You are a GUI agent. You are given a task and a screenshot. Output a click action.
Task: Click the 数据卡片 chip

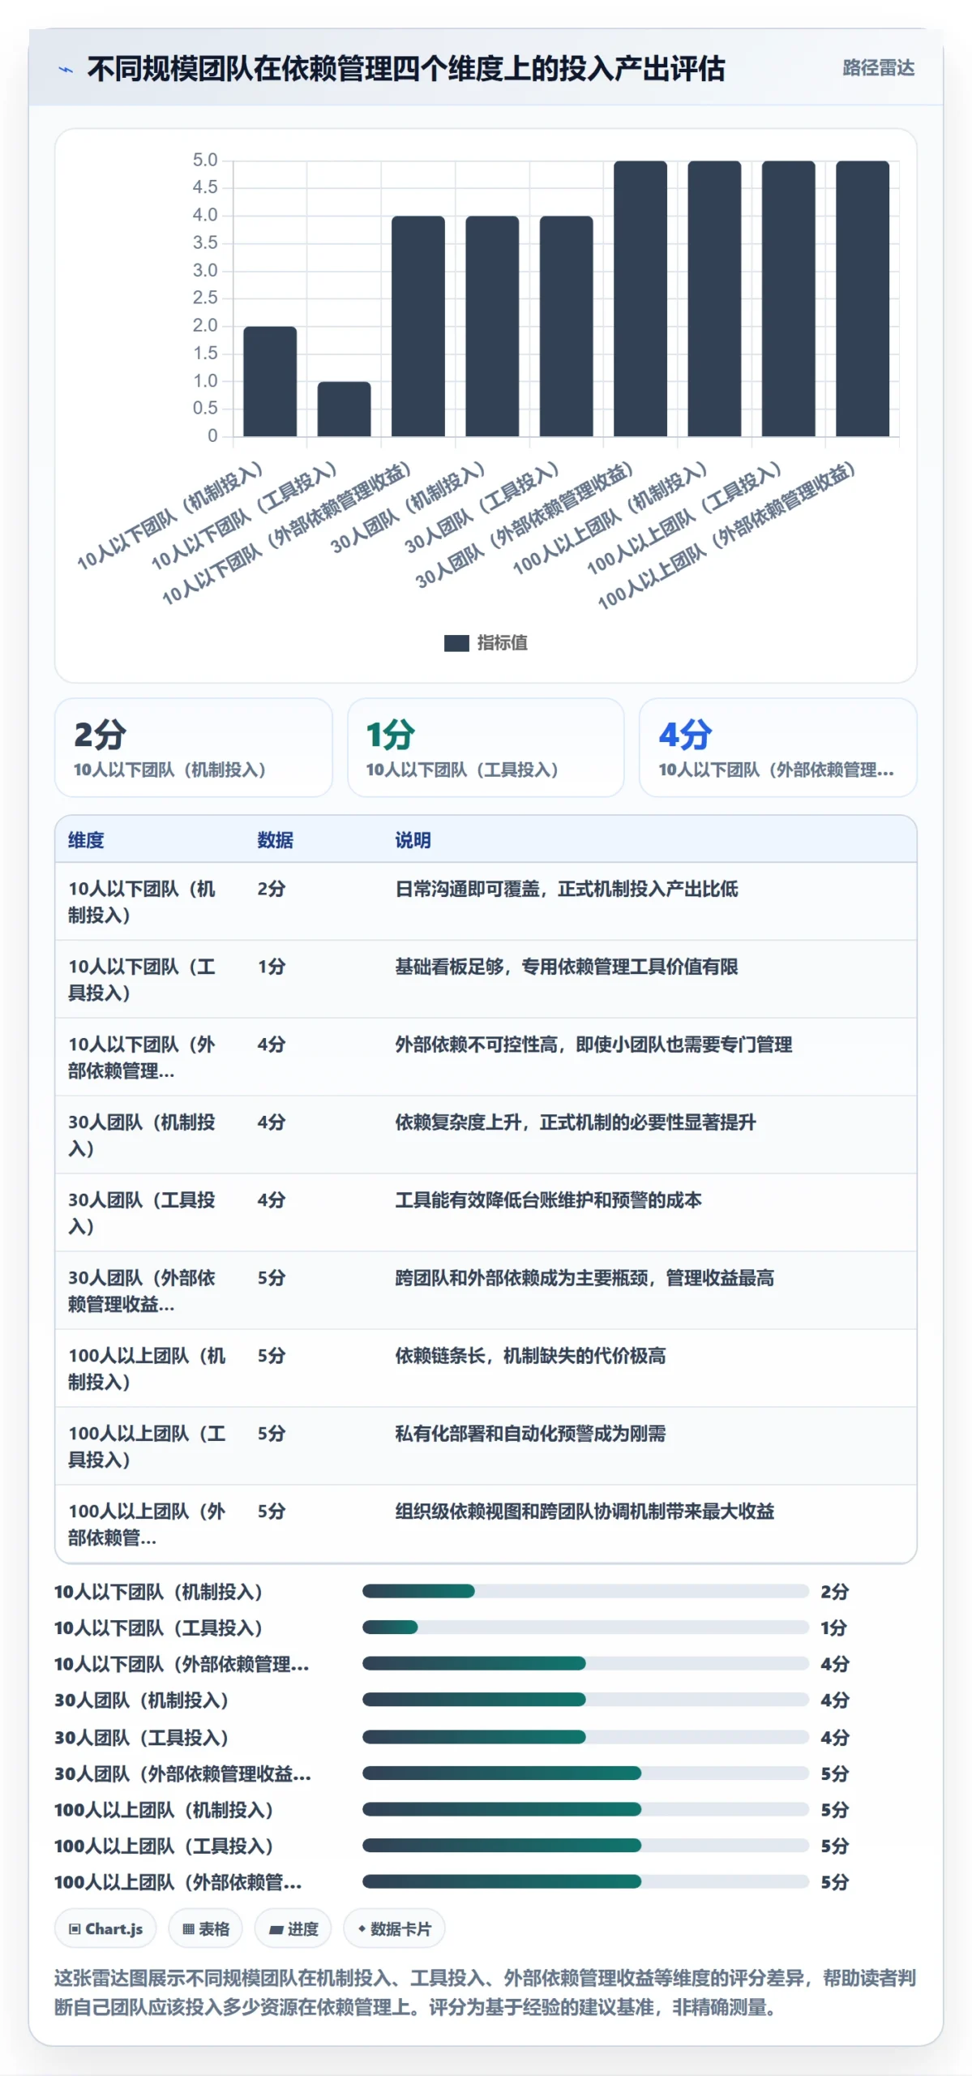pyautogui.click(x=394, y=1928)
